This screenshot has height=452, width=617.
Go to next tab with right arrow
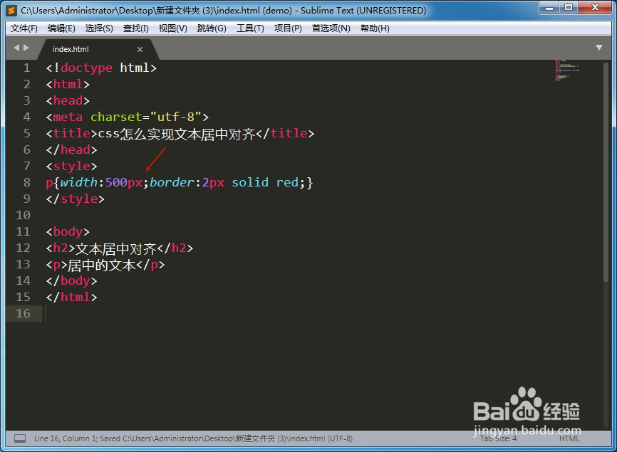click(26, 48)
